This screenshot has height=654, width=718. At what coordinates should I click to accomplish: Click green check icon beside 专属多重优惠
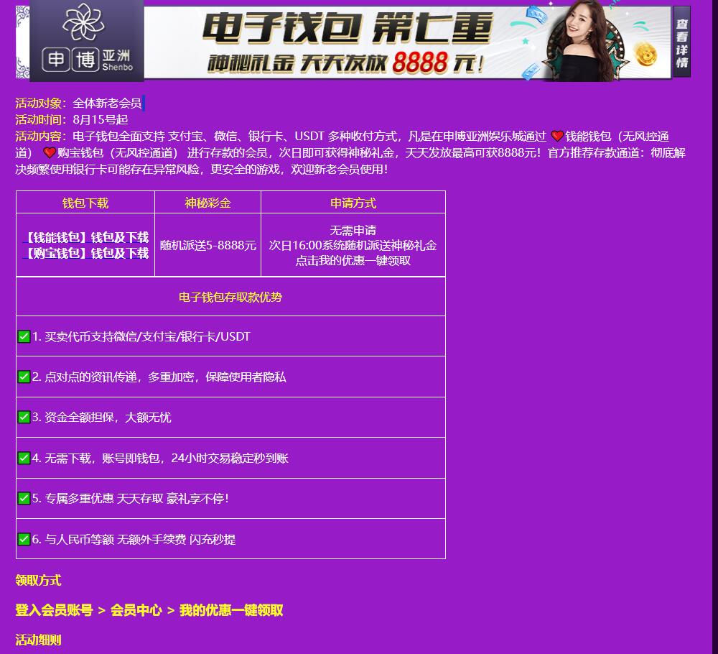[24, 498]
